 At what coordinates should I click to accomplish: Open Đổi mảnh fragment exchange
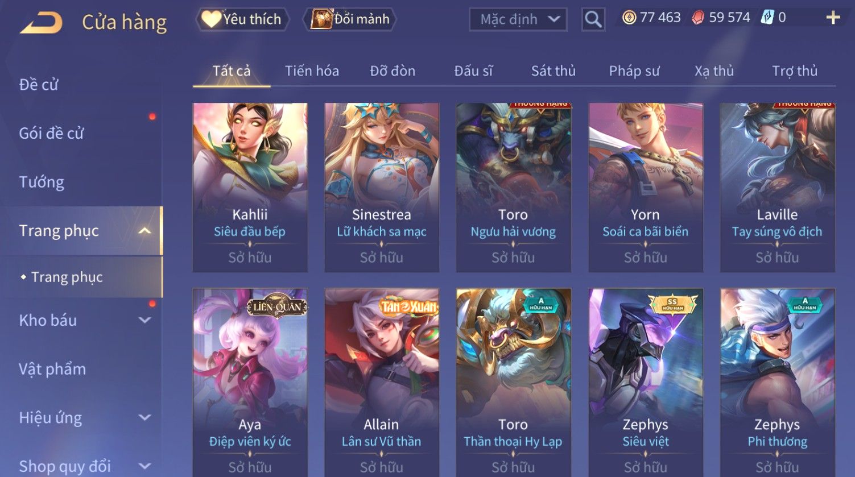pos(350,19)
